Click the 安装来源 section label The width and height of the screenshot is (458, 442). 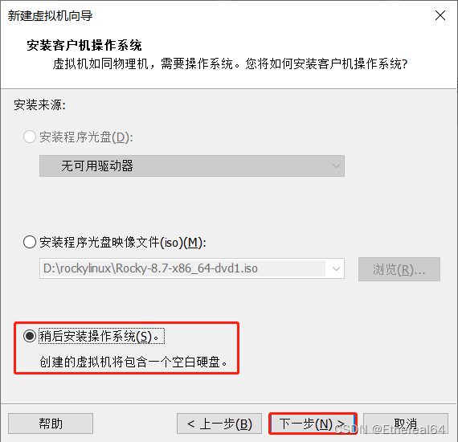39,105
